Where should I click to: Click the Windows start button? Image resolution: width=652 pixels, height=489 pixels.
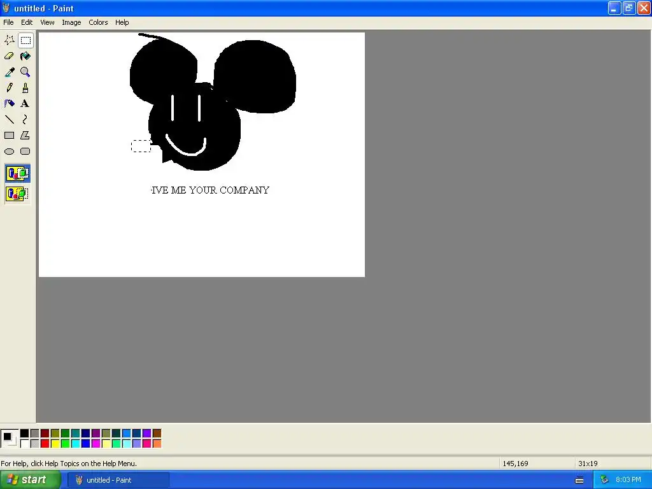pyautogui.click(x=30, y=480)
